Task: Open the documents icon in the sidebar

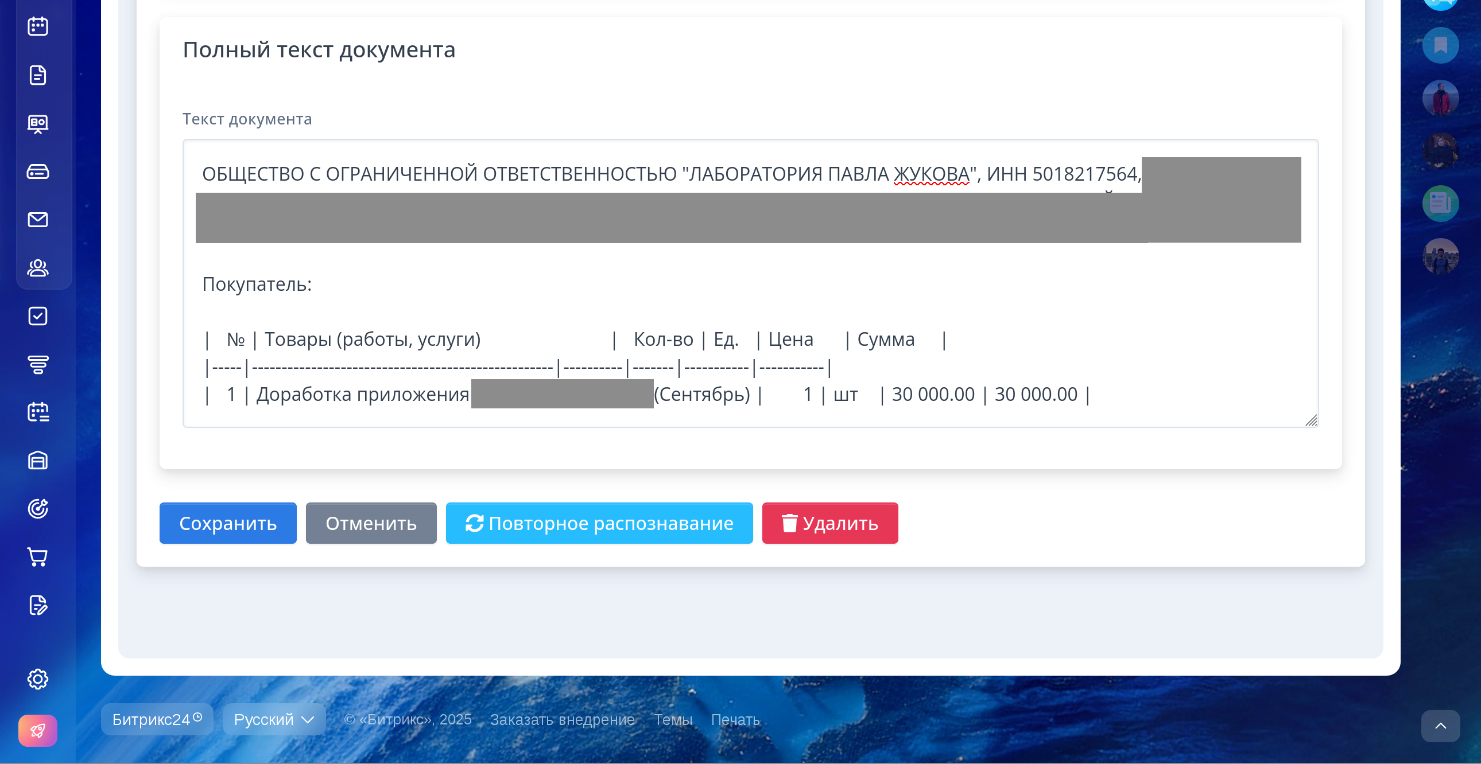Action: [38, 75]
